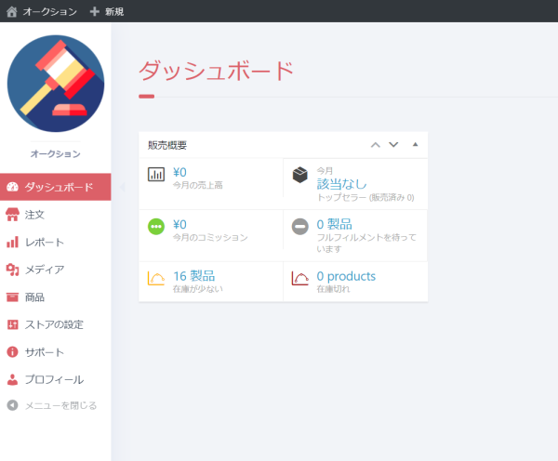Click the home icon in top bar

coord(12,12)
